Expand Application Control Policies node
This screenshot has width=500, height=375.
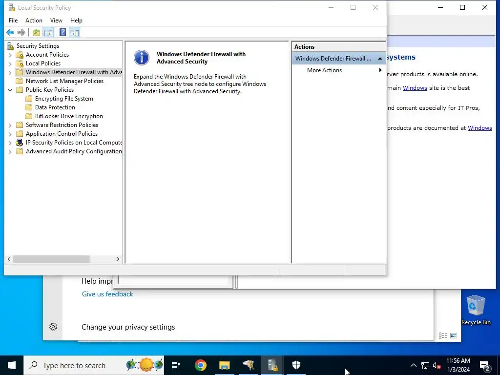coord(10,134)
